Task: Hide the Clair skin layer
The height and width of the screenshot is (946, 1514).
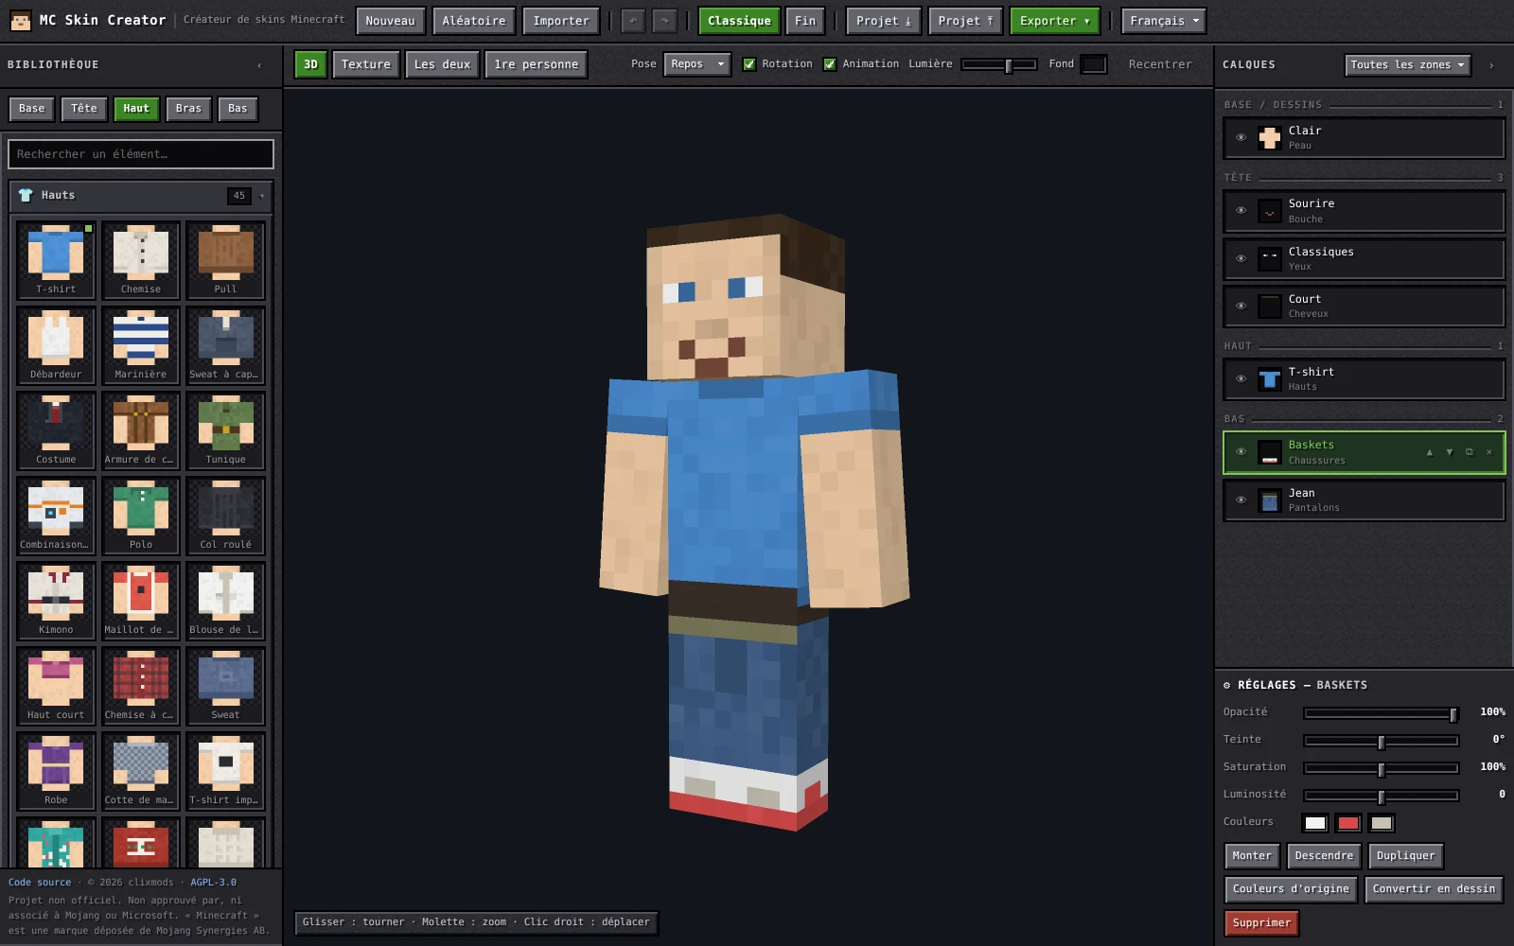Action: (1241, 138)
